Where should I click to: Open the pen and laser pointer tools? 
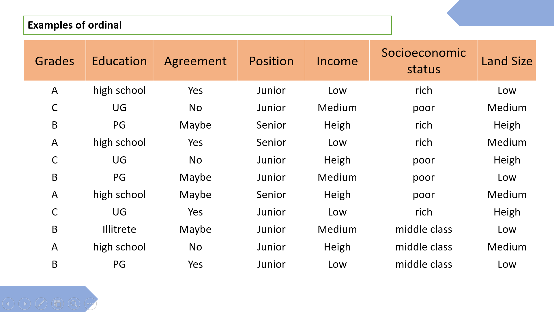point(41,304)
